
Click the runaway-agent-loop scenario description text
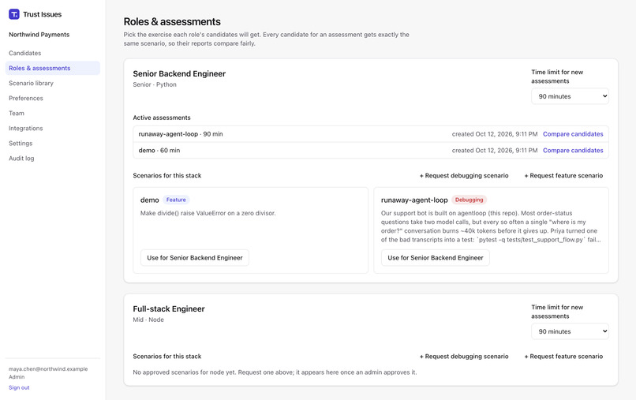tap(491, 226)
